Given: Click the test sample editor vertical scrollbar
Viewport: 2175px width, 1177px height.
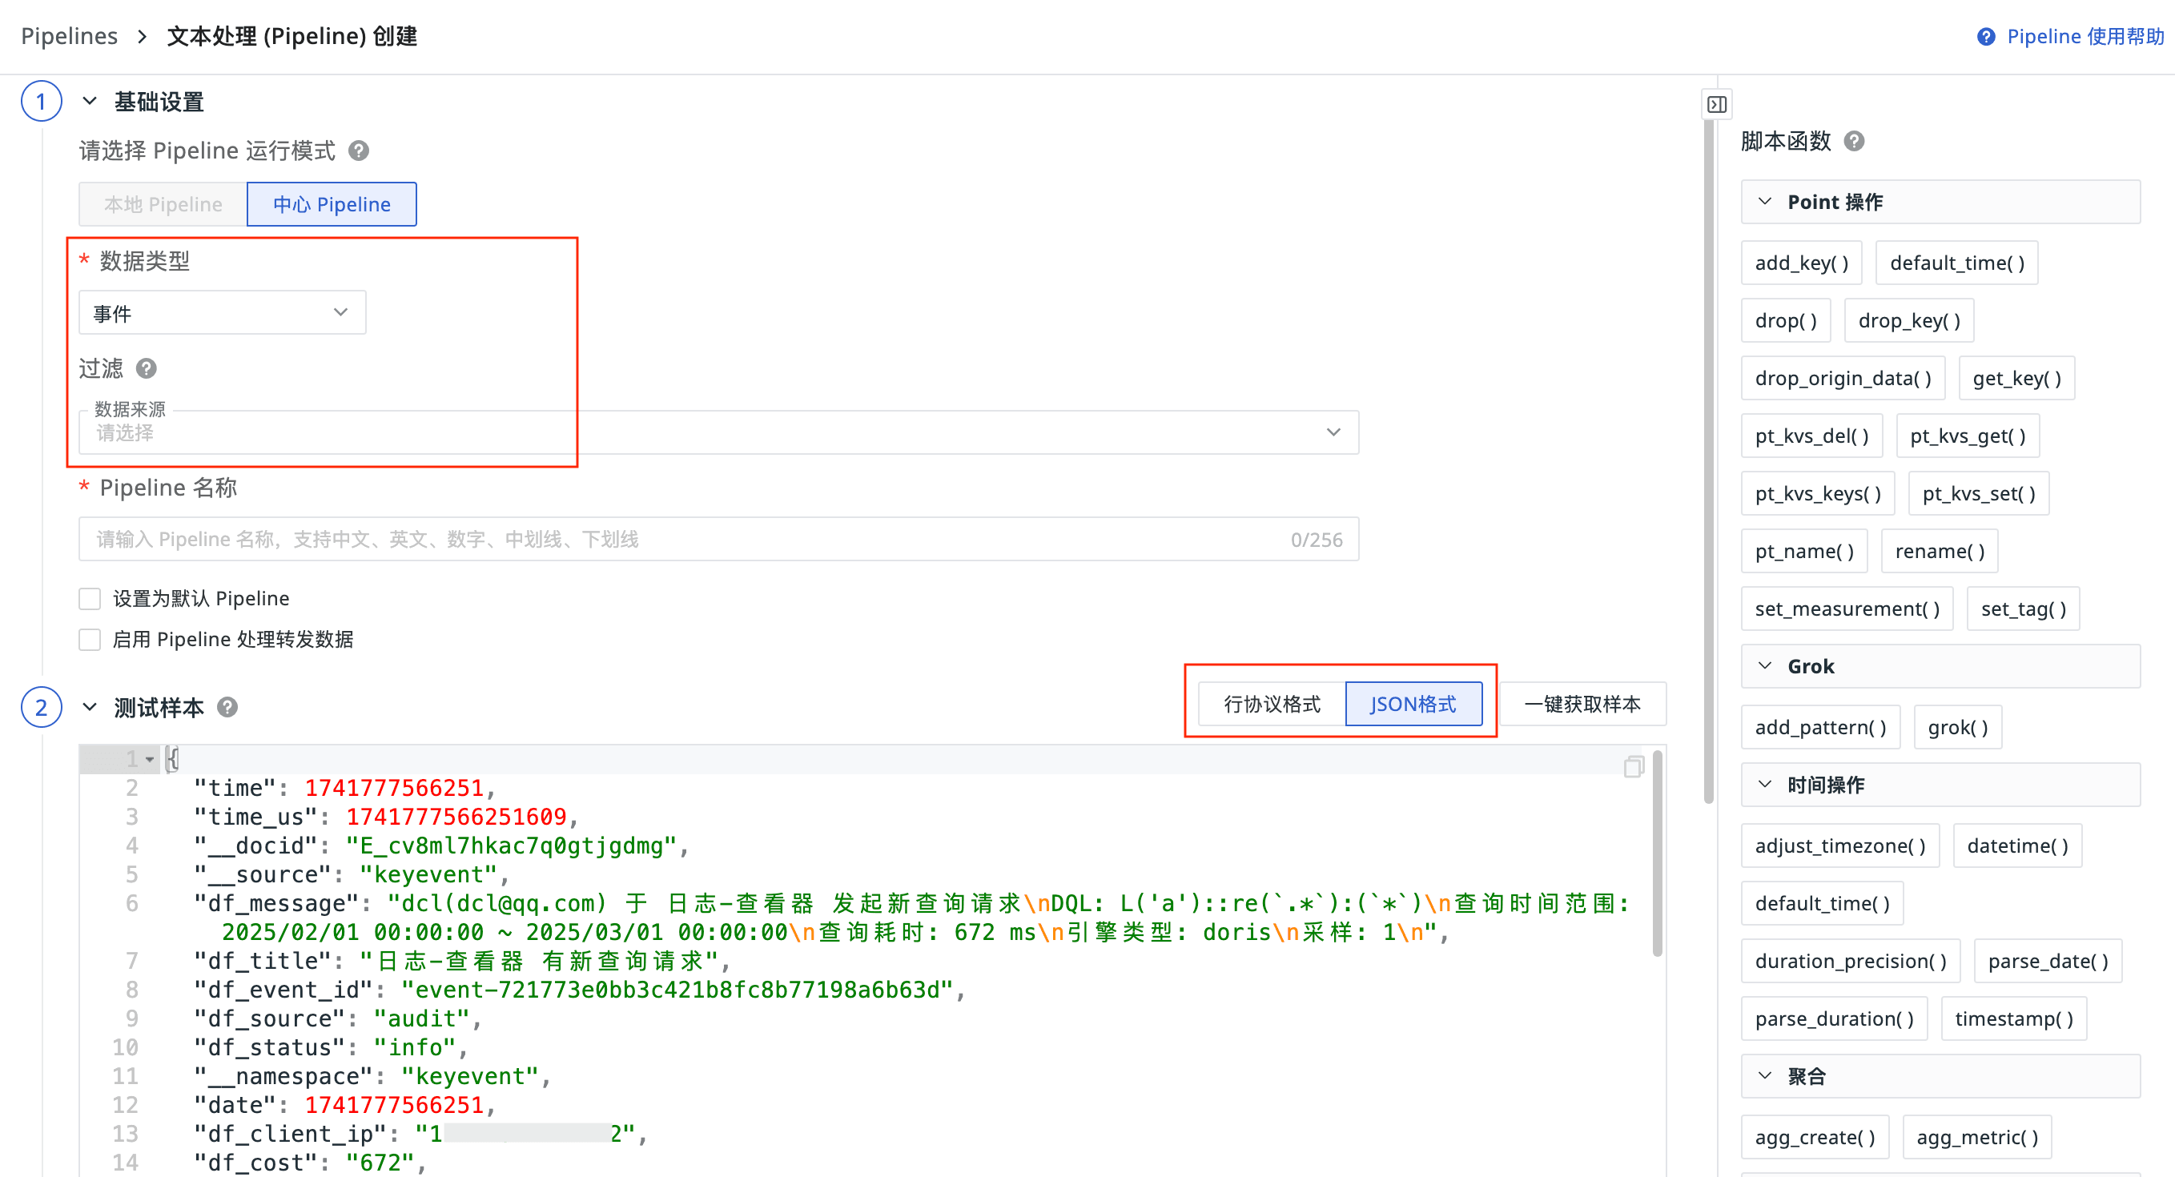Looking at the screenshot, I should 1657,853.
